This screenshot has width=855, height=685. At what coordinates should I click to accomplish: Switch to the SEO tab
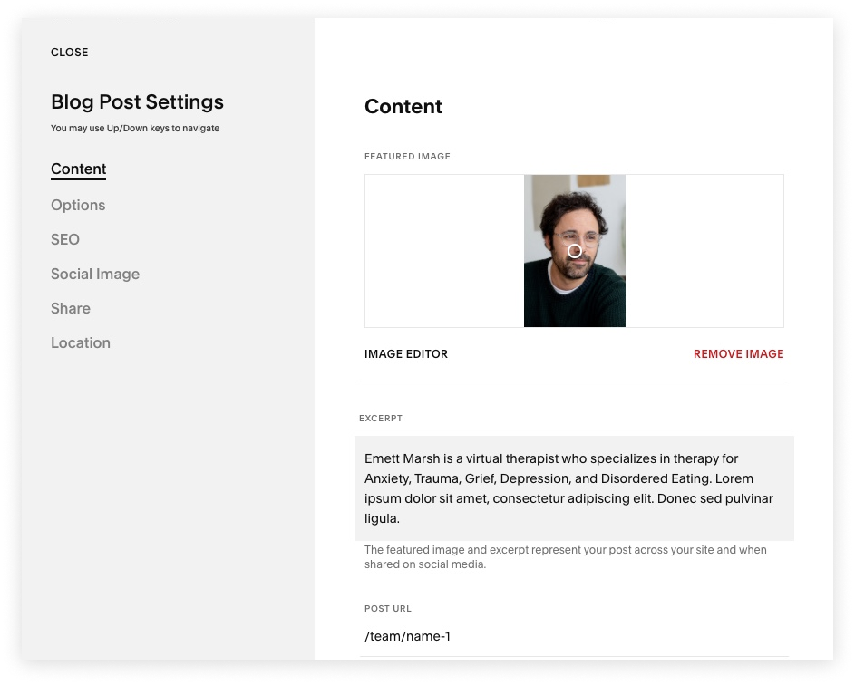pos(65,239)
